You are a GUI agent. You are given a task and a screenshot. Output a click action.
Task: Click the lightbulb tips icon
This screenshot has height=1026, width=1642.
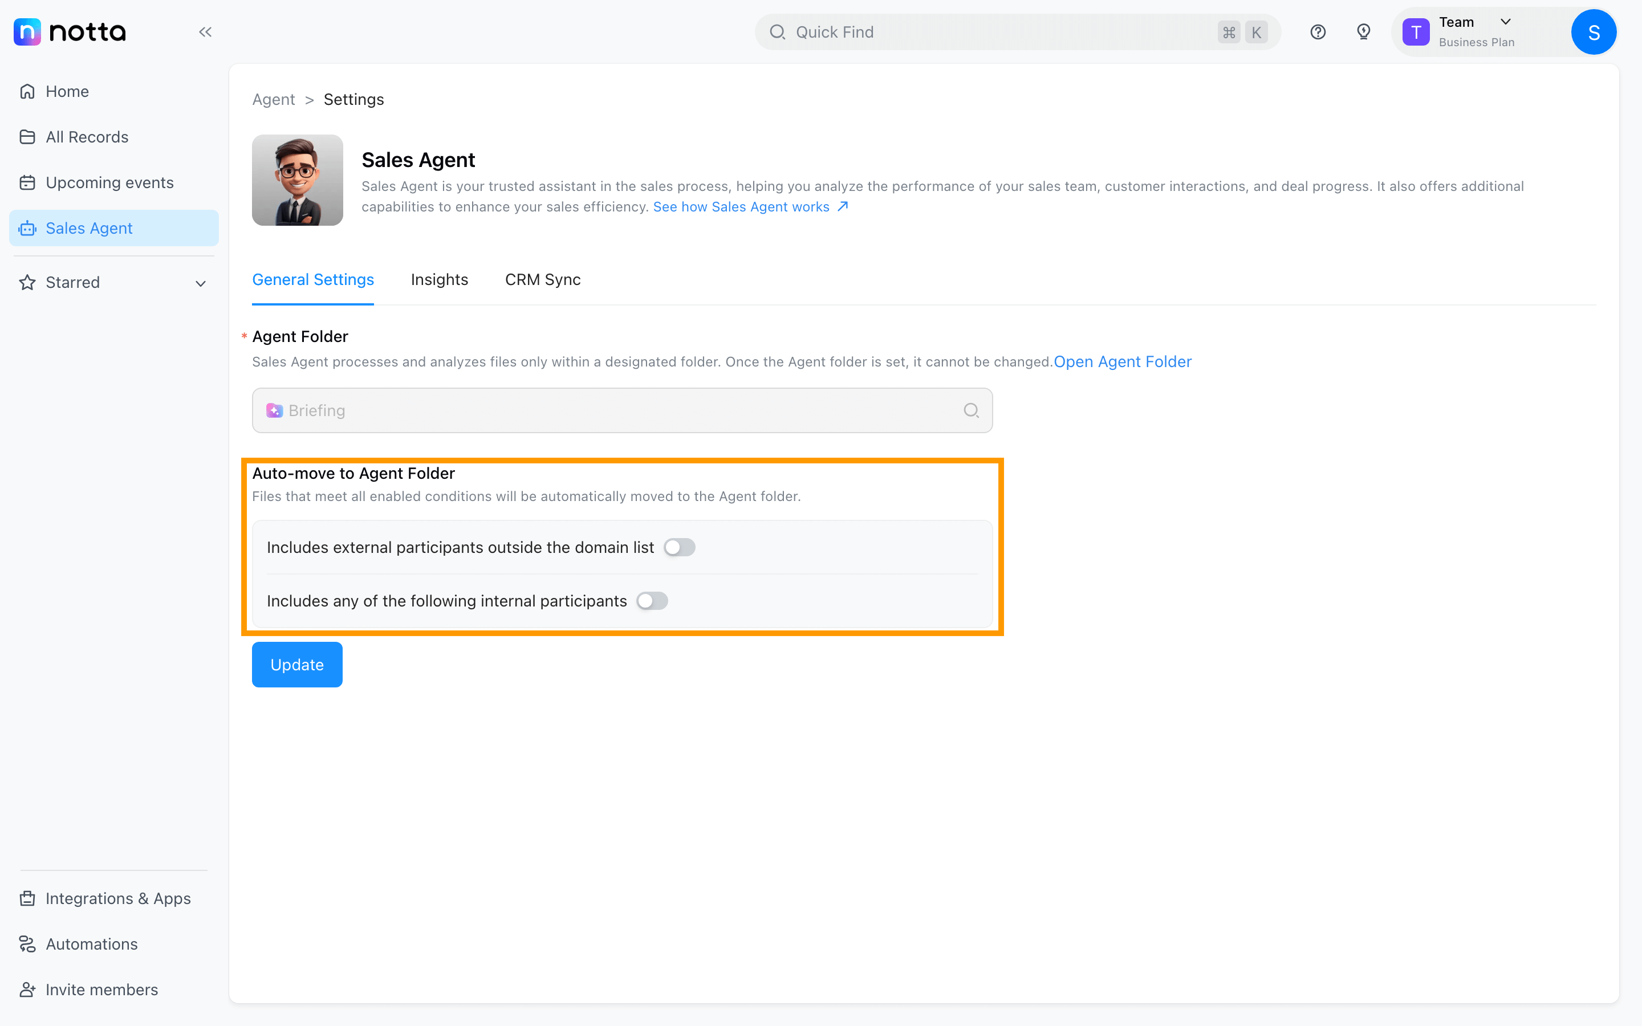tap(1363, 32)
